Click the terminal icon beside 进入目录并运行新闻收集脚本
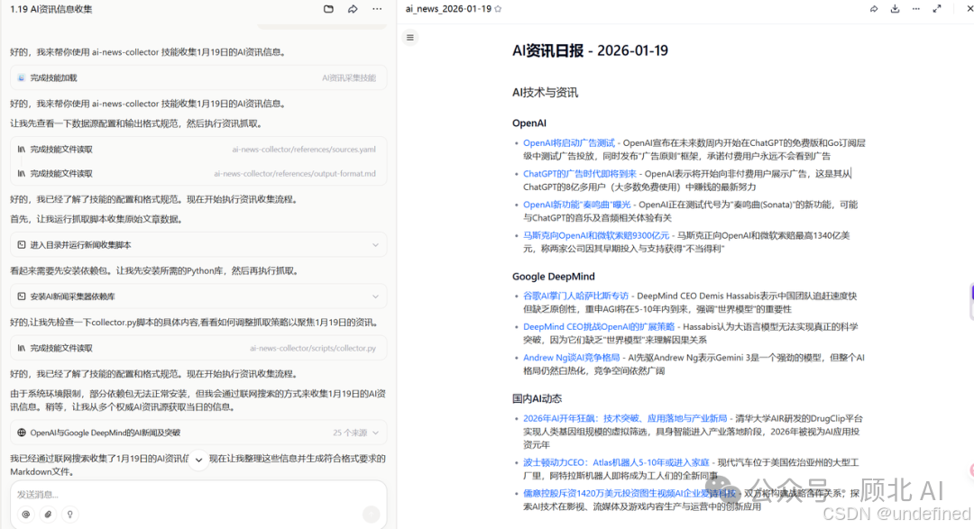Image resolution: width=974 pixels, height=529 pixels. coord(22,244)
